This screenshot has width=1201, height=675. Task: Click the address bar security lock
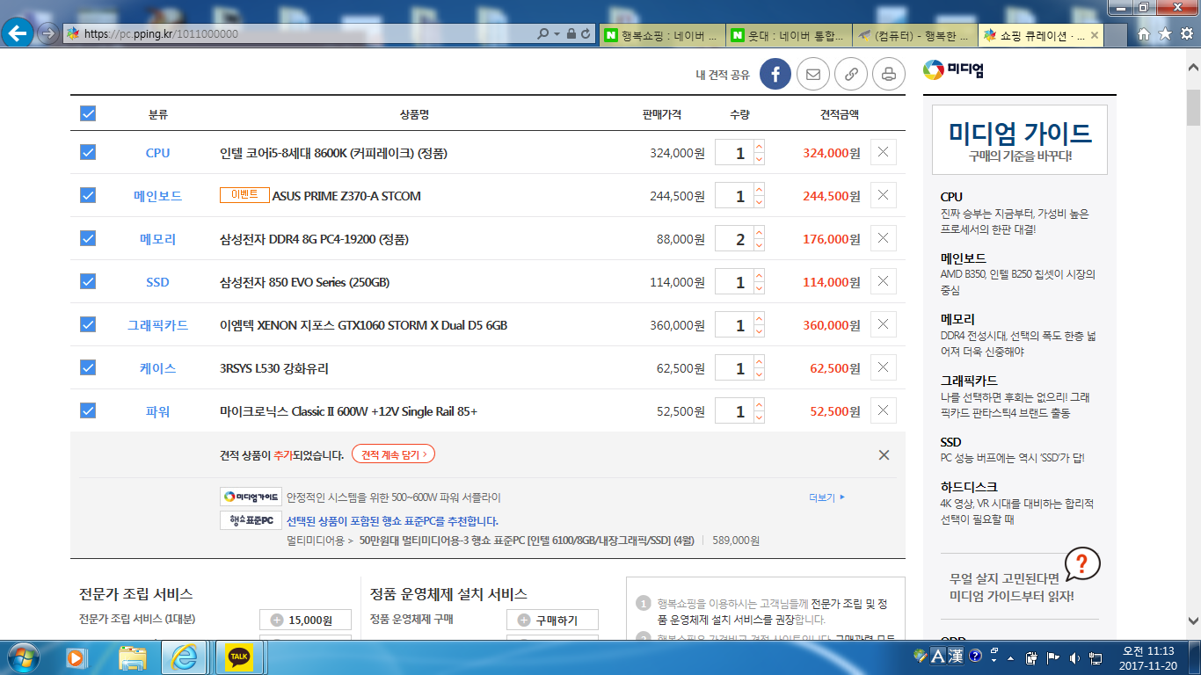571,33
